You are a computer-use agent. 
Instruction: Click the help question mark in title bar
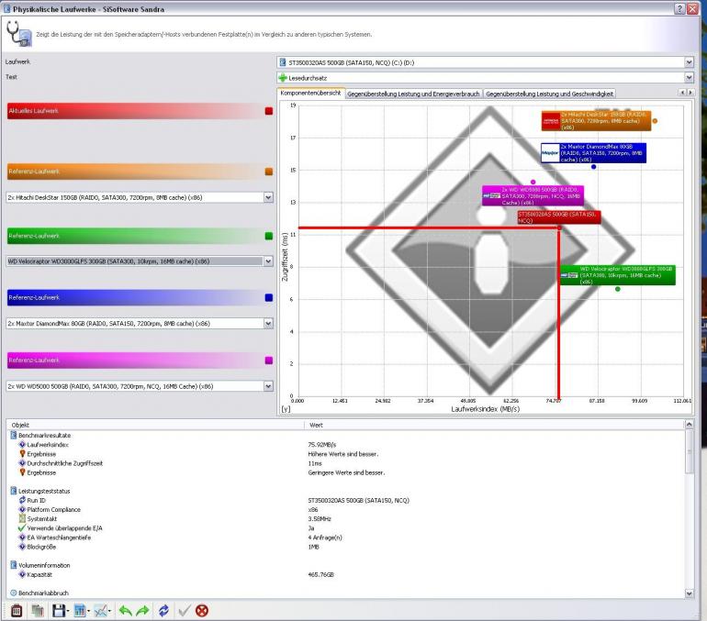[679, 9]
